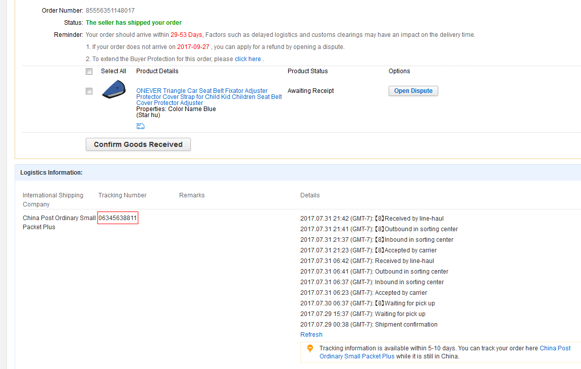Click the tracking number 06345638811 field

(118, 218)
